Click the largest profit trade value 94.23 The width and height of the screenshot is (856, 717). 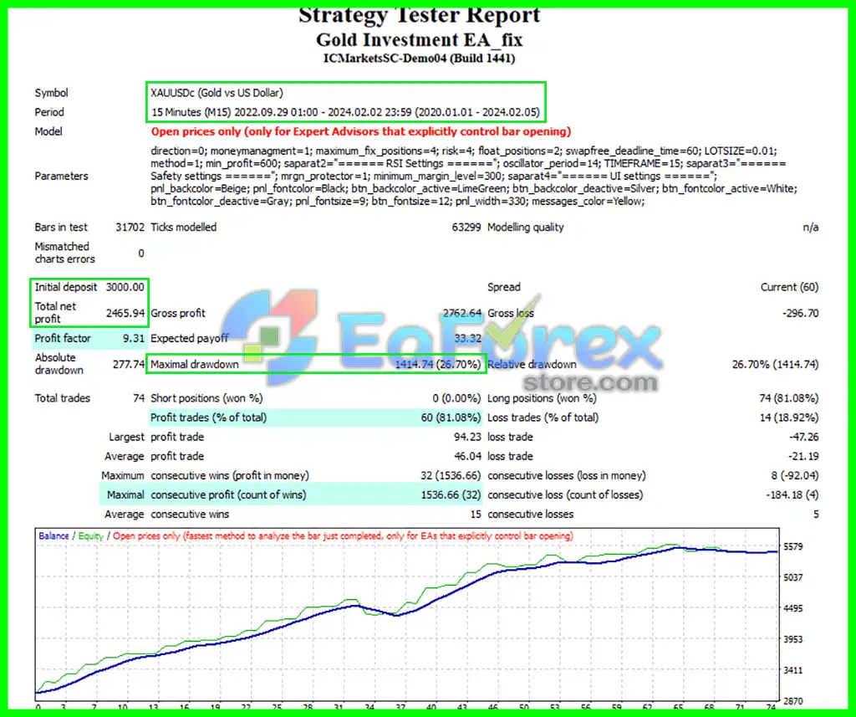[x=467, y=437]
